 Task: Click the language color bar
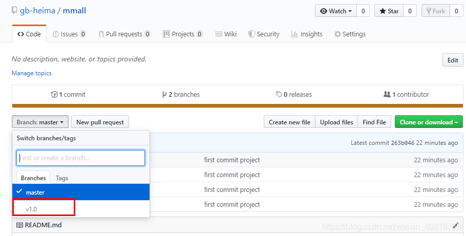238,106
